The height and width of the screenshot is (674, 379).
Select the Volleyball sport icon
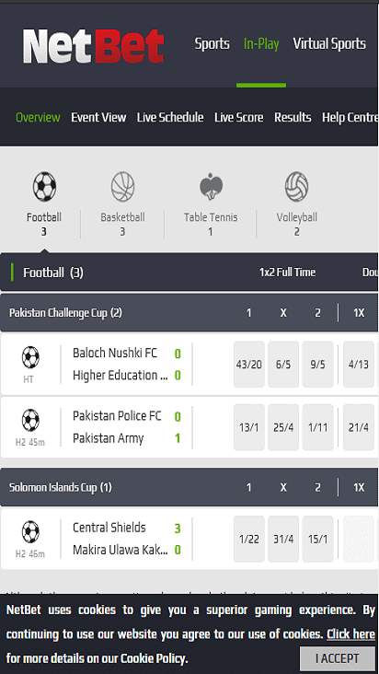coord(296,187)
